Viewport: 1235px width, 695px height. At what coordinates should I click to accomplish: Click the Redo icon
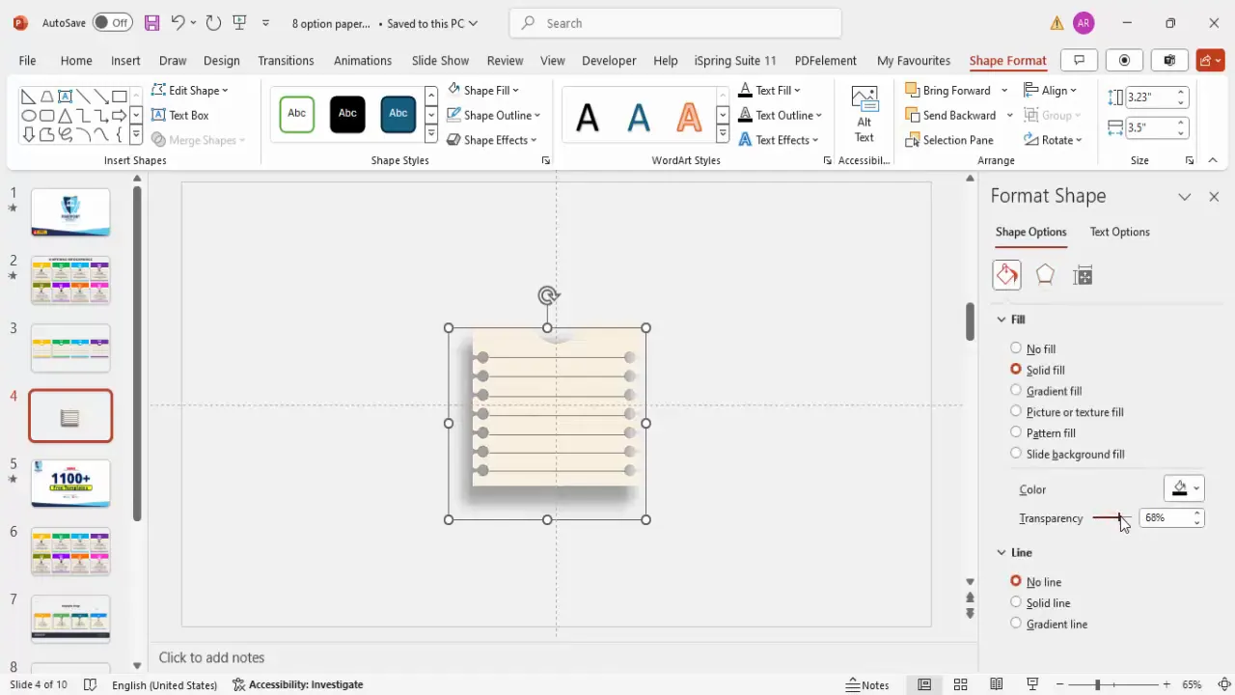pyautogui.click(x=213, y=22)
